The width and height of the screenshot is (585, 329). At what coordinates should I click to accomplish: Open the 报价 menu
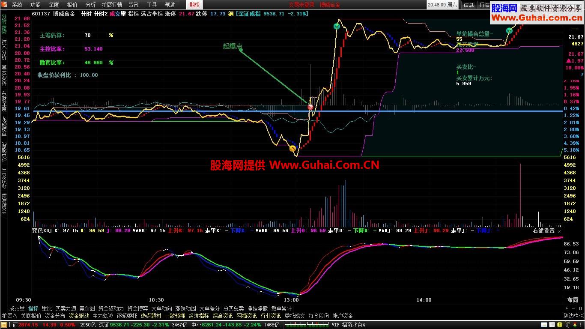[72, 5]
